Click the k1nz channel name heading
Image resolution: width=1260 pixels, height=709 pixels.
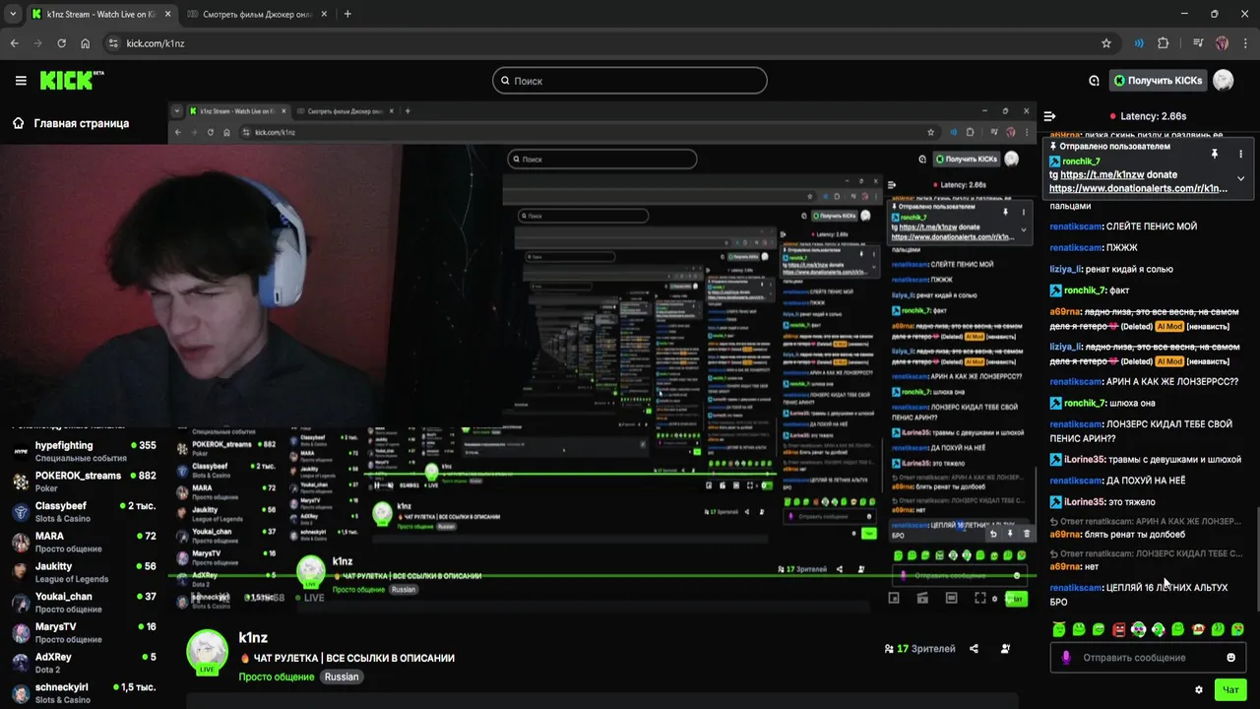pyautogui.click(x=253, y=638)
